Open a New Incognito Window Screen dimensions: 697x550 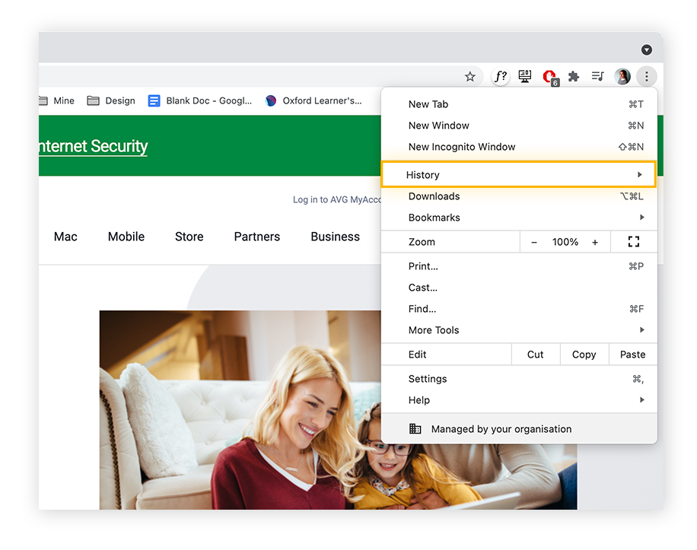click(517, 147)
